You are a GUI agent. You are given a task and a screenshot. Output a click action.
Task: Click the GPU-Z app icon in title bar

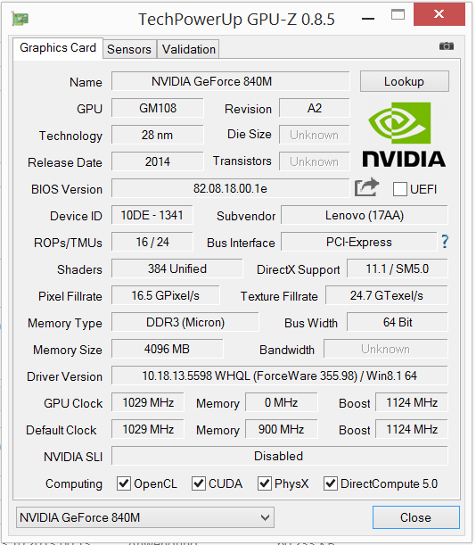21,19
